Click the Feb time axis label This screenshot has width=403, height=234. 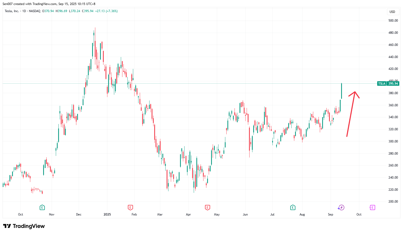coord(134,214)
